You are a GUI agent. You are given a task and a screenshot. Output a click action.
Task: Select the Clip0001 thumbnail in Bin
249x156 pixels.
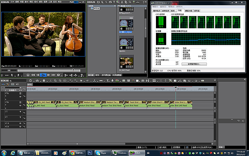pyautogui.click(x=126, y=43)
